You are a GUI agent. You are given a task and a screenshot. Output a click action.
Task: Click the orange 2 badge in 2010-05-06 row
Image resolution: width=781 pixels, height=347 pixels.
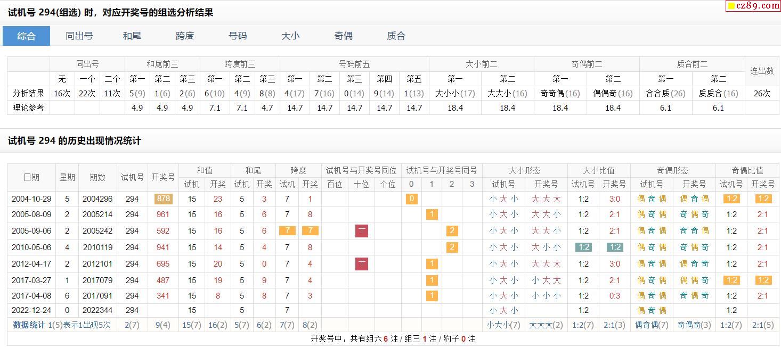[x=452, y=247]
